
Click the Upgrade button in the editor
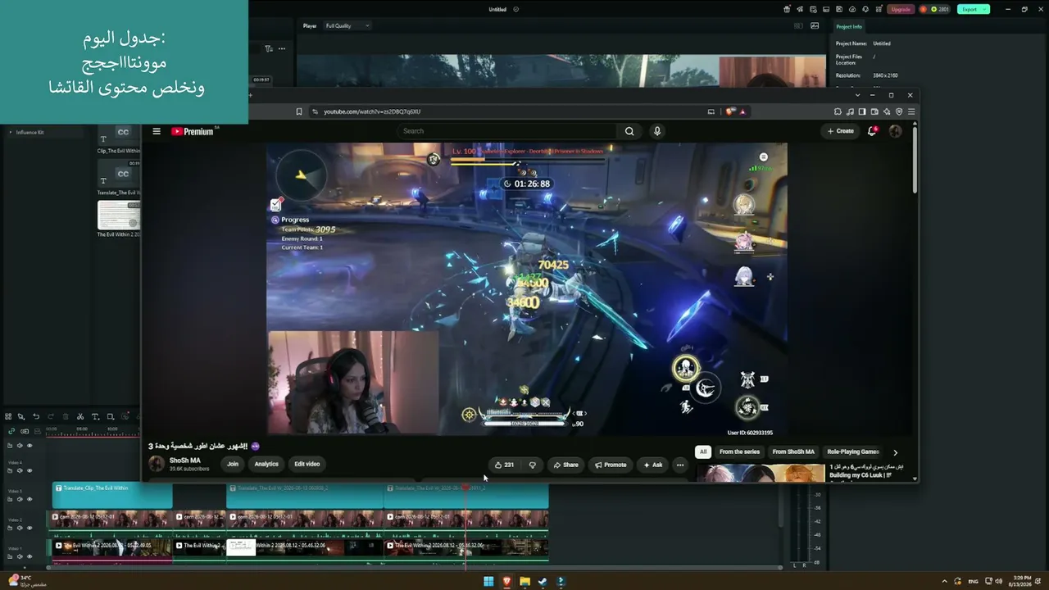[901, 9]
